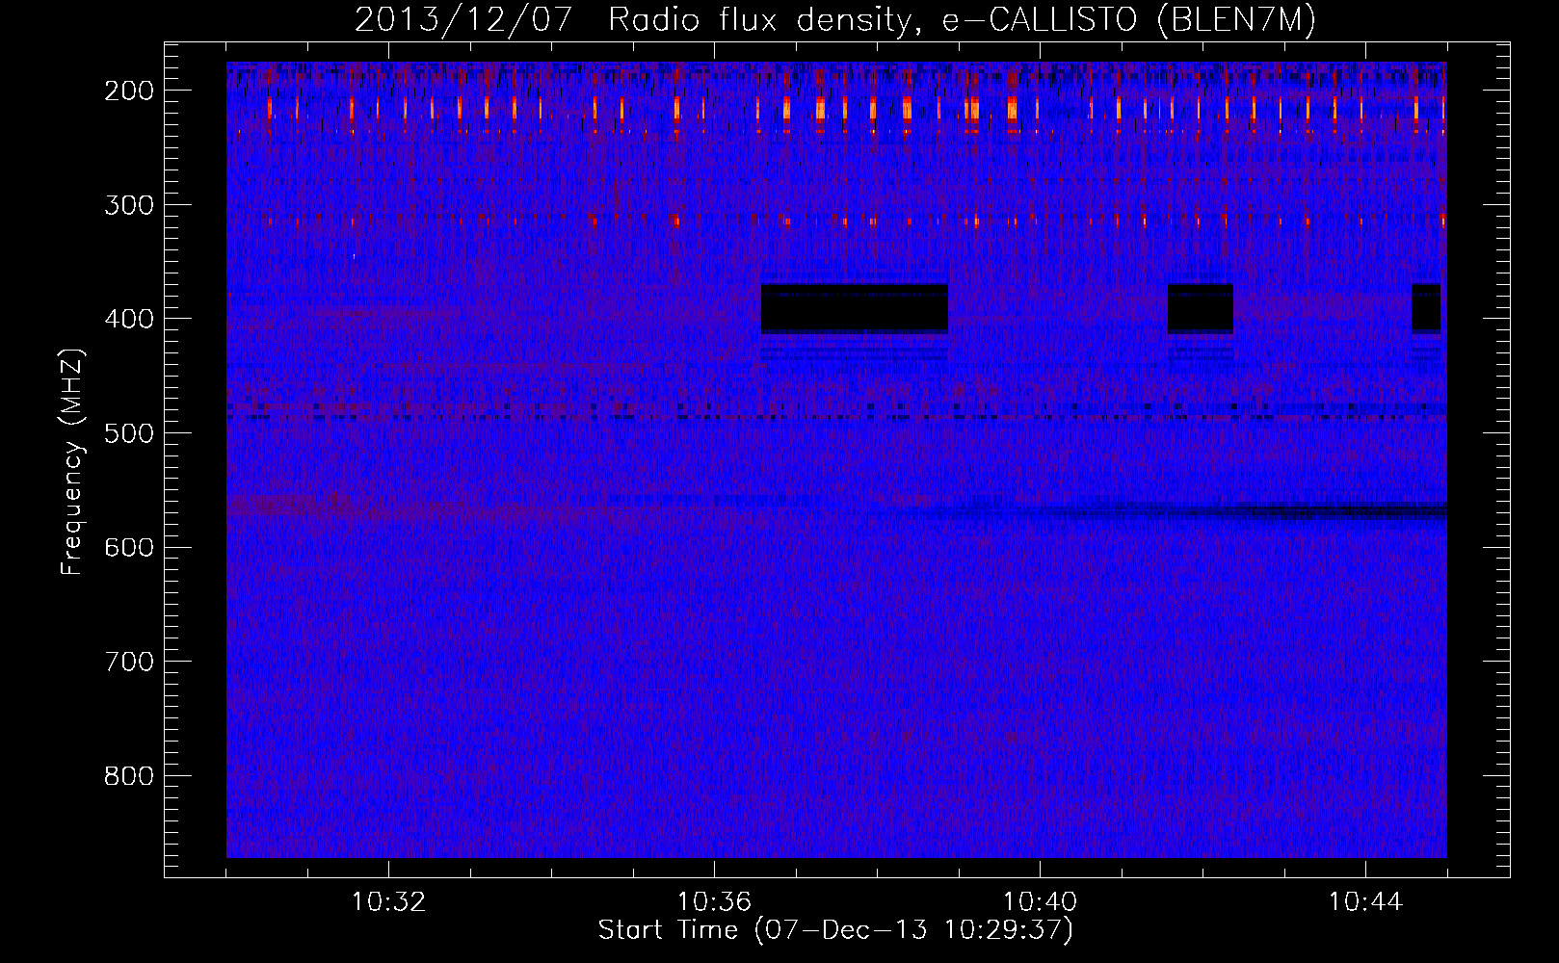Image resolution: width=1559 pixels, height=963 pixels.
Task: Select the 700 frequency tick label
Action: 129,662
